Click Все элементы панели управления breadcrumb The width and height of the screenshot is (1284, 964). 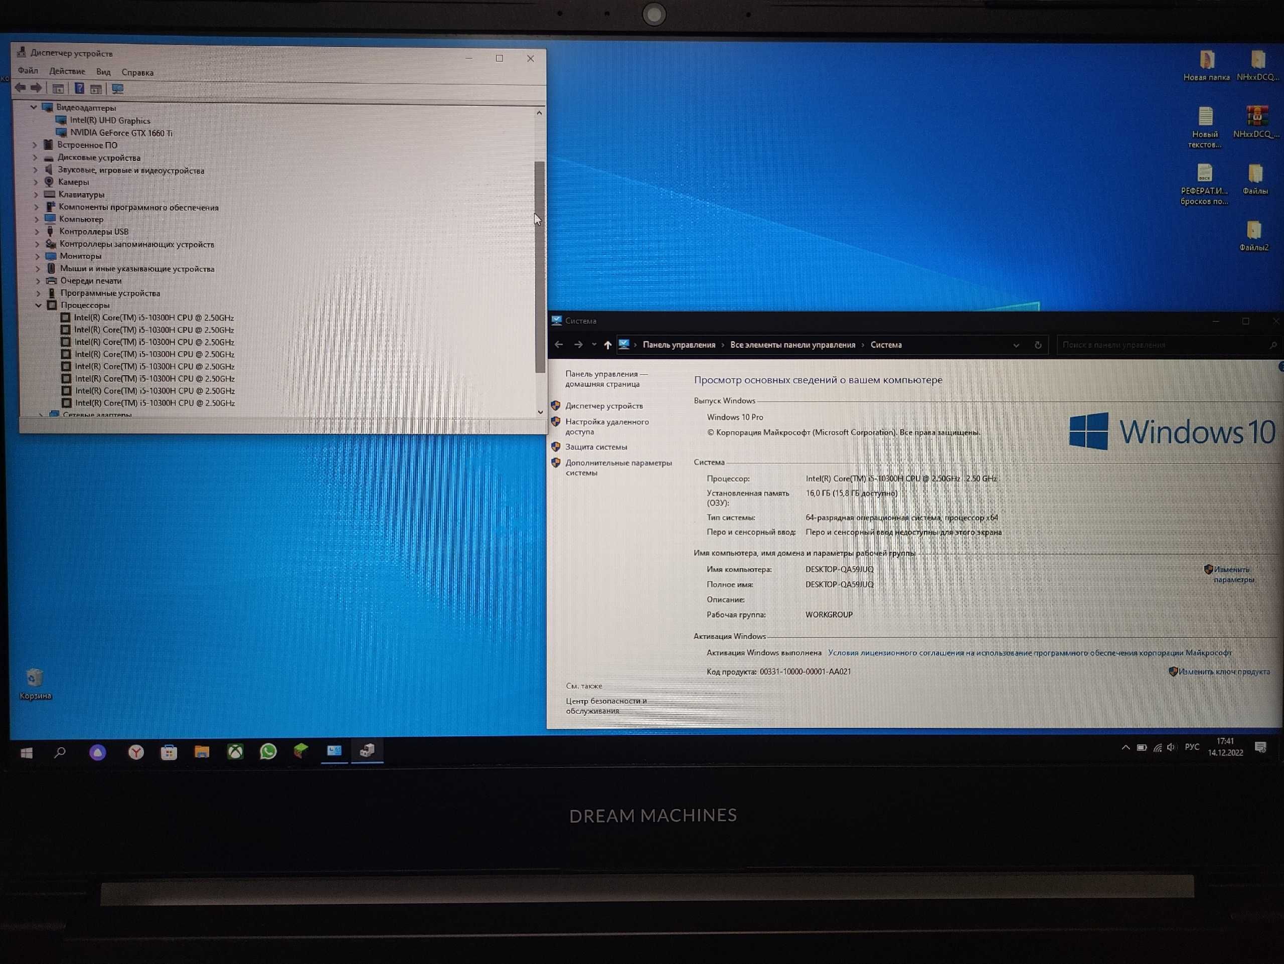click(x=792, y=345)
